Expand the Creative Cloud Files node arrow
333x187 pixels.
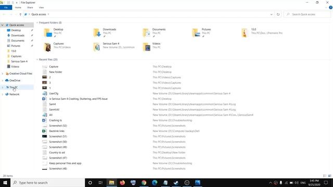point(2,74)
